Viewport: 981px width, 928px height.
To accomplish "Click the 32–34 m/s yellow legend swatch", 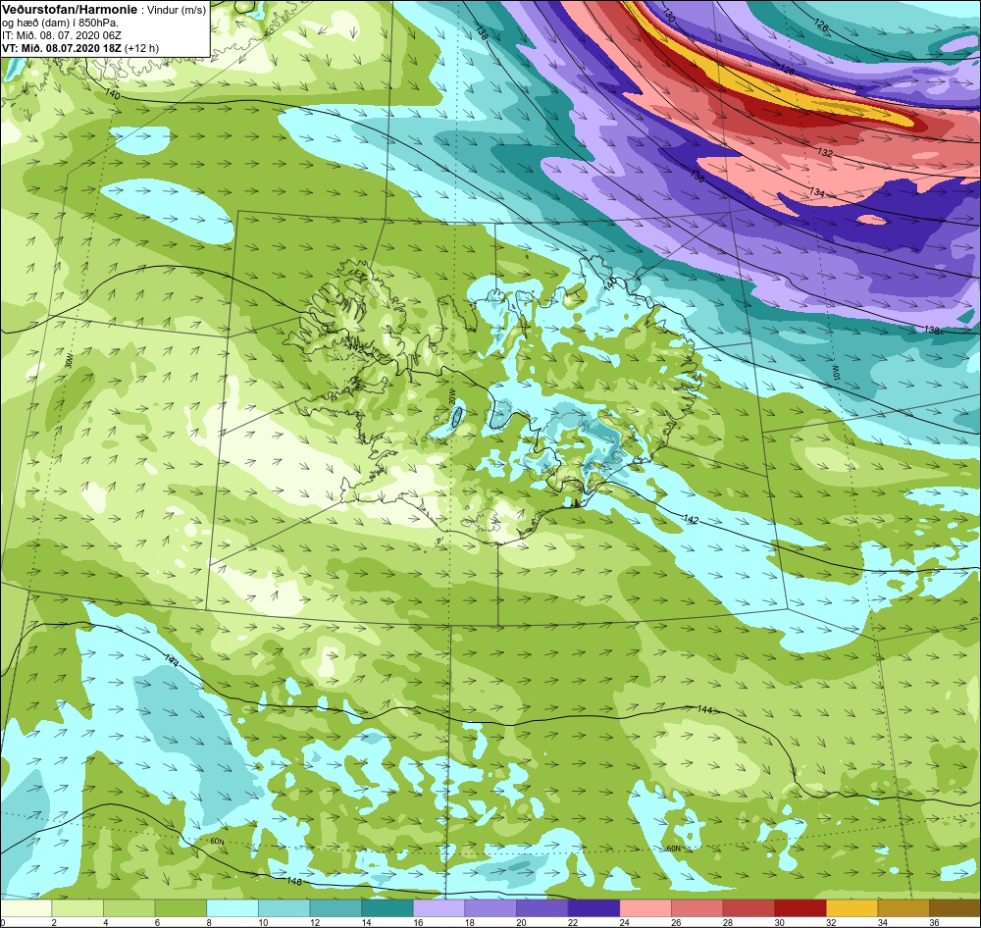I will click(852, 908).
